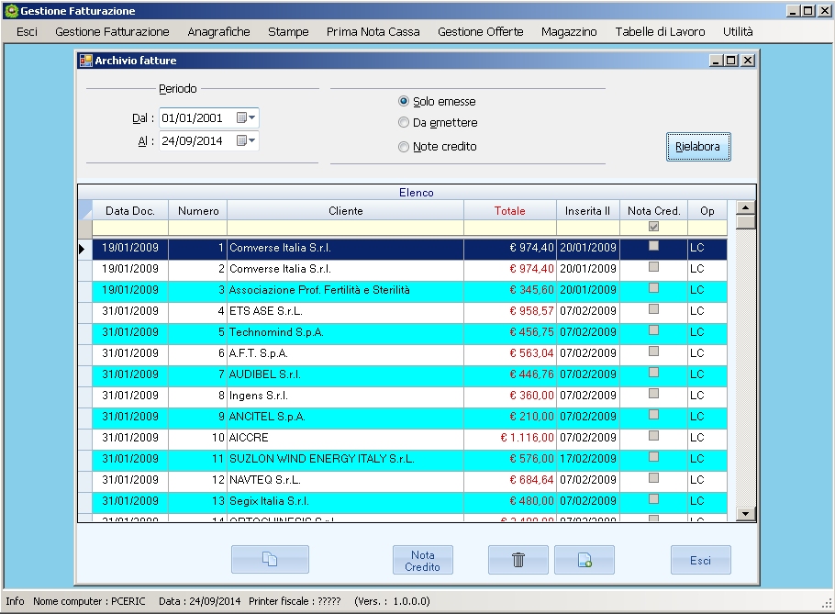Click the Nota Cred. column header
This screenshot has height=614, width=835.
point(653,211)
